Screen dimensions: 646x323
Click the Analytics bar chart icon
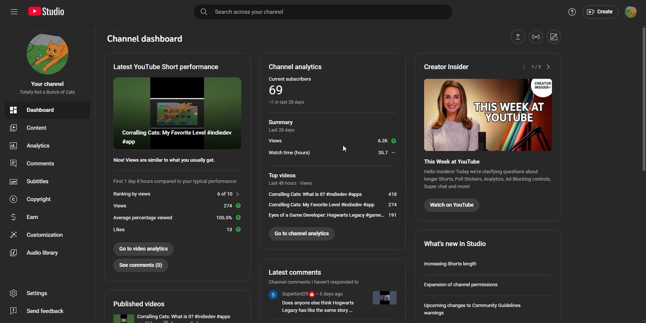click(14, 145)
